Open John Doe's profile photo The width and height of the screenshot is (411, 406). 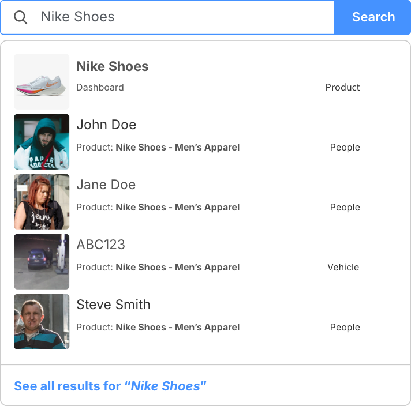(x=42, y=141)
